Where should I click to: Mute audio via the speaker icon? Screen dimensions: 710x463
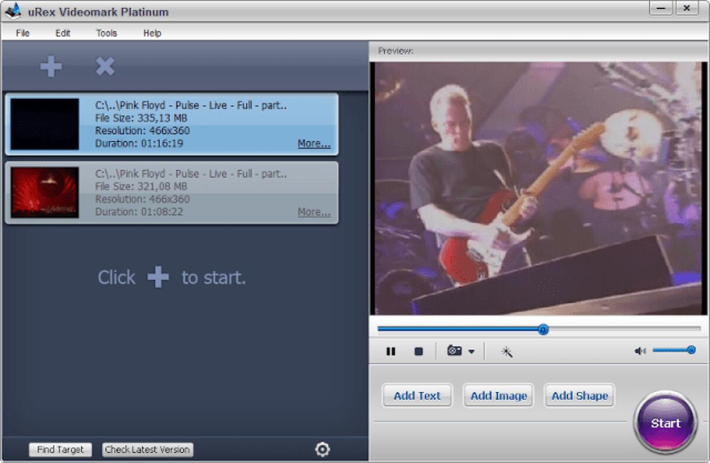point(640,350)
